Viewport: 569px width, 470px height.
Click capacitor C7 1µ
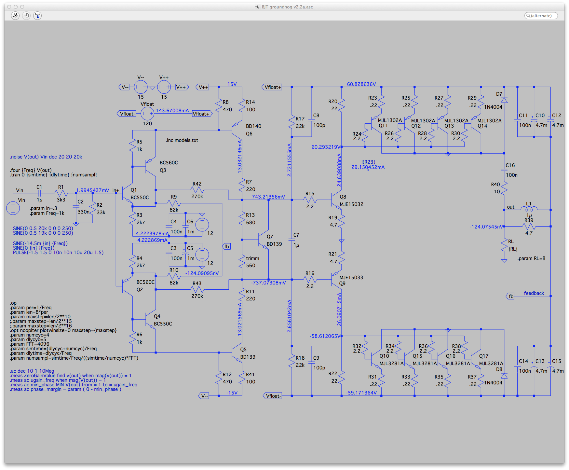pos(292,240)
